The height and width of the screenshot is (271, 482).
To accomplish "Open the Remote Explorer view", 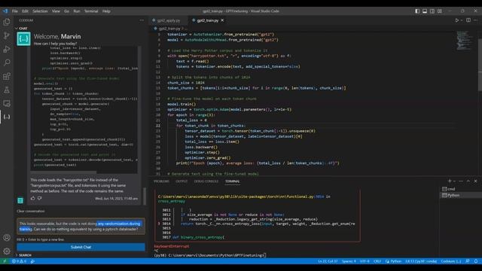I will [x=7, y=104].
